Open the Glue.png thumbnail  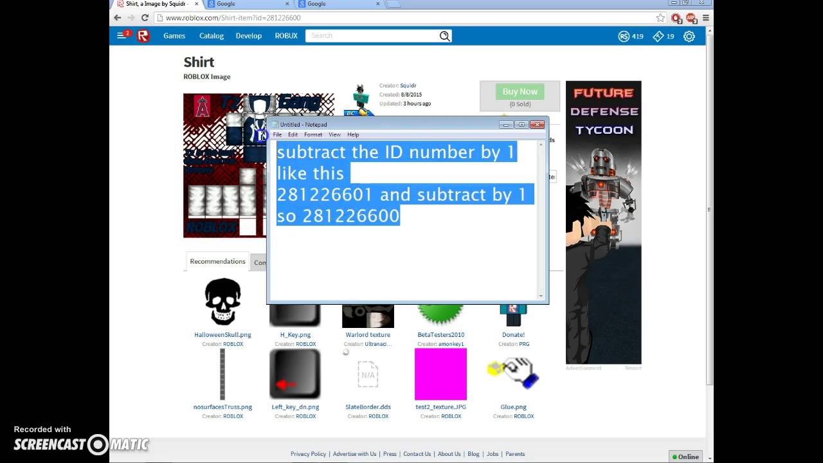(x=513, y=374)
